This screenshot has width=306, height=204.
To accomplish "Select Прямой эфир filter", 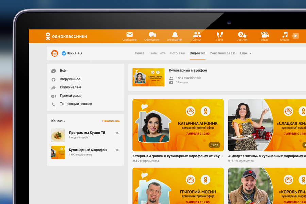I will point(70,96).
